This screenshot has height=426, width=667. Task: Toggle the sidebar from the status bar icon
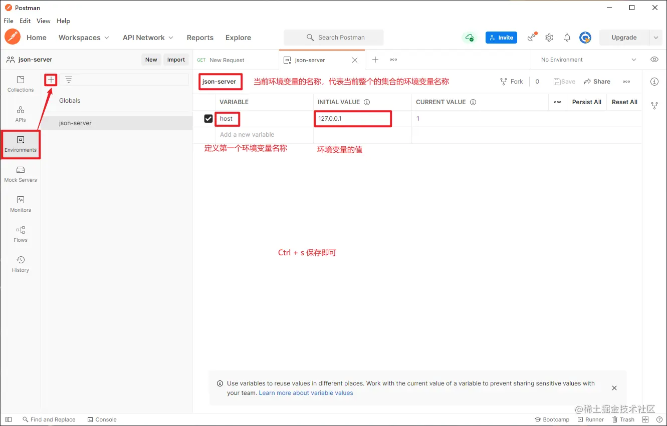(9, 419)
